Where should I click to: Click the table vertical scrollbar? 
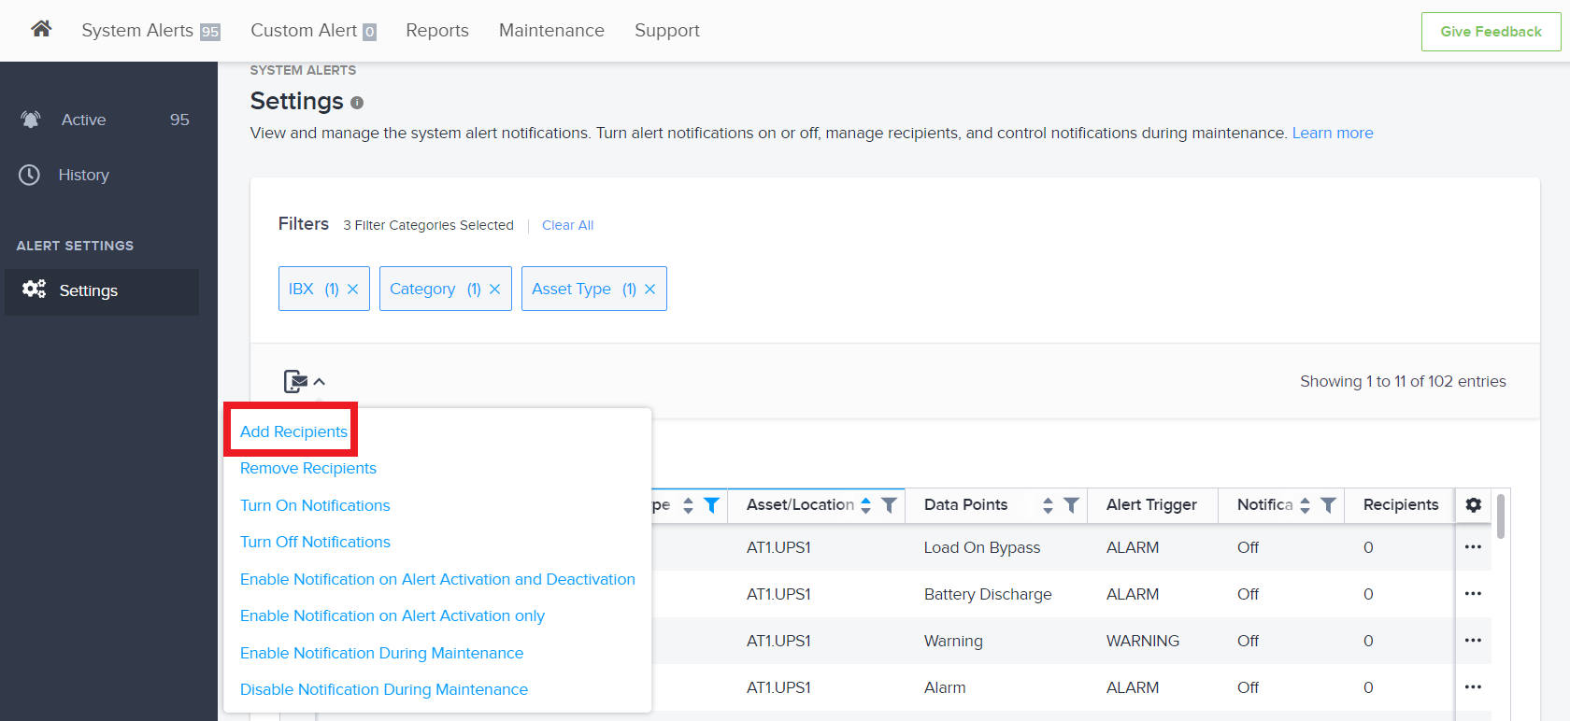point(1501,516)
